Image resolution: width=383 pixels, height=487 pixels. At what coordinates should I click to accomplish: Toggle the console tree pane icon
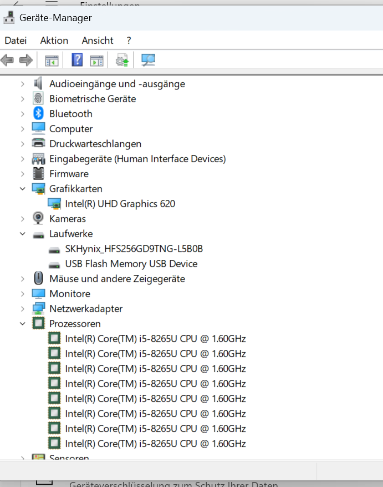pyautogui.click(x=52, y=60)
